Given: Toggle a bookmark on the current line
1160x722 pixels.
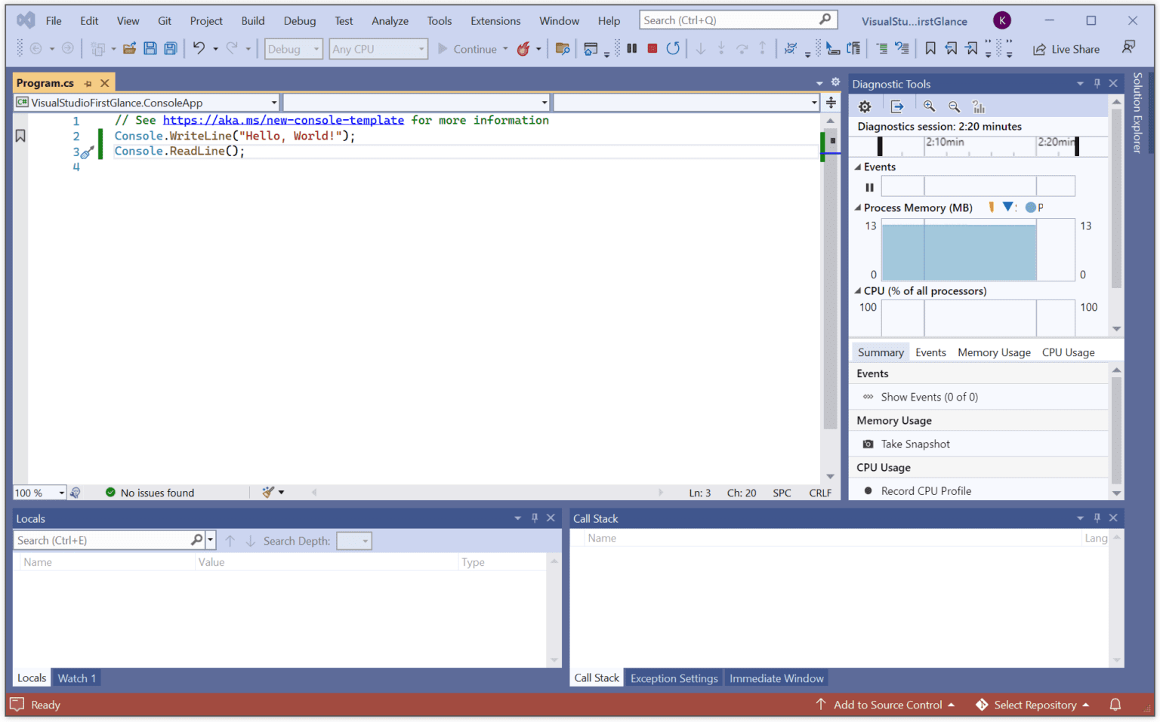Looking at the screenshot, I should 20,135.
